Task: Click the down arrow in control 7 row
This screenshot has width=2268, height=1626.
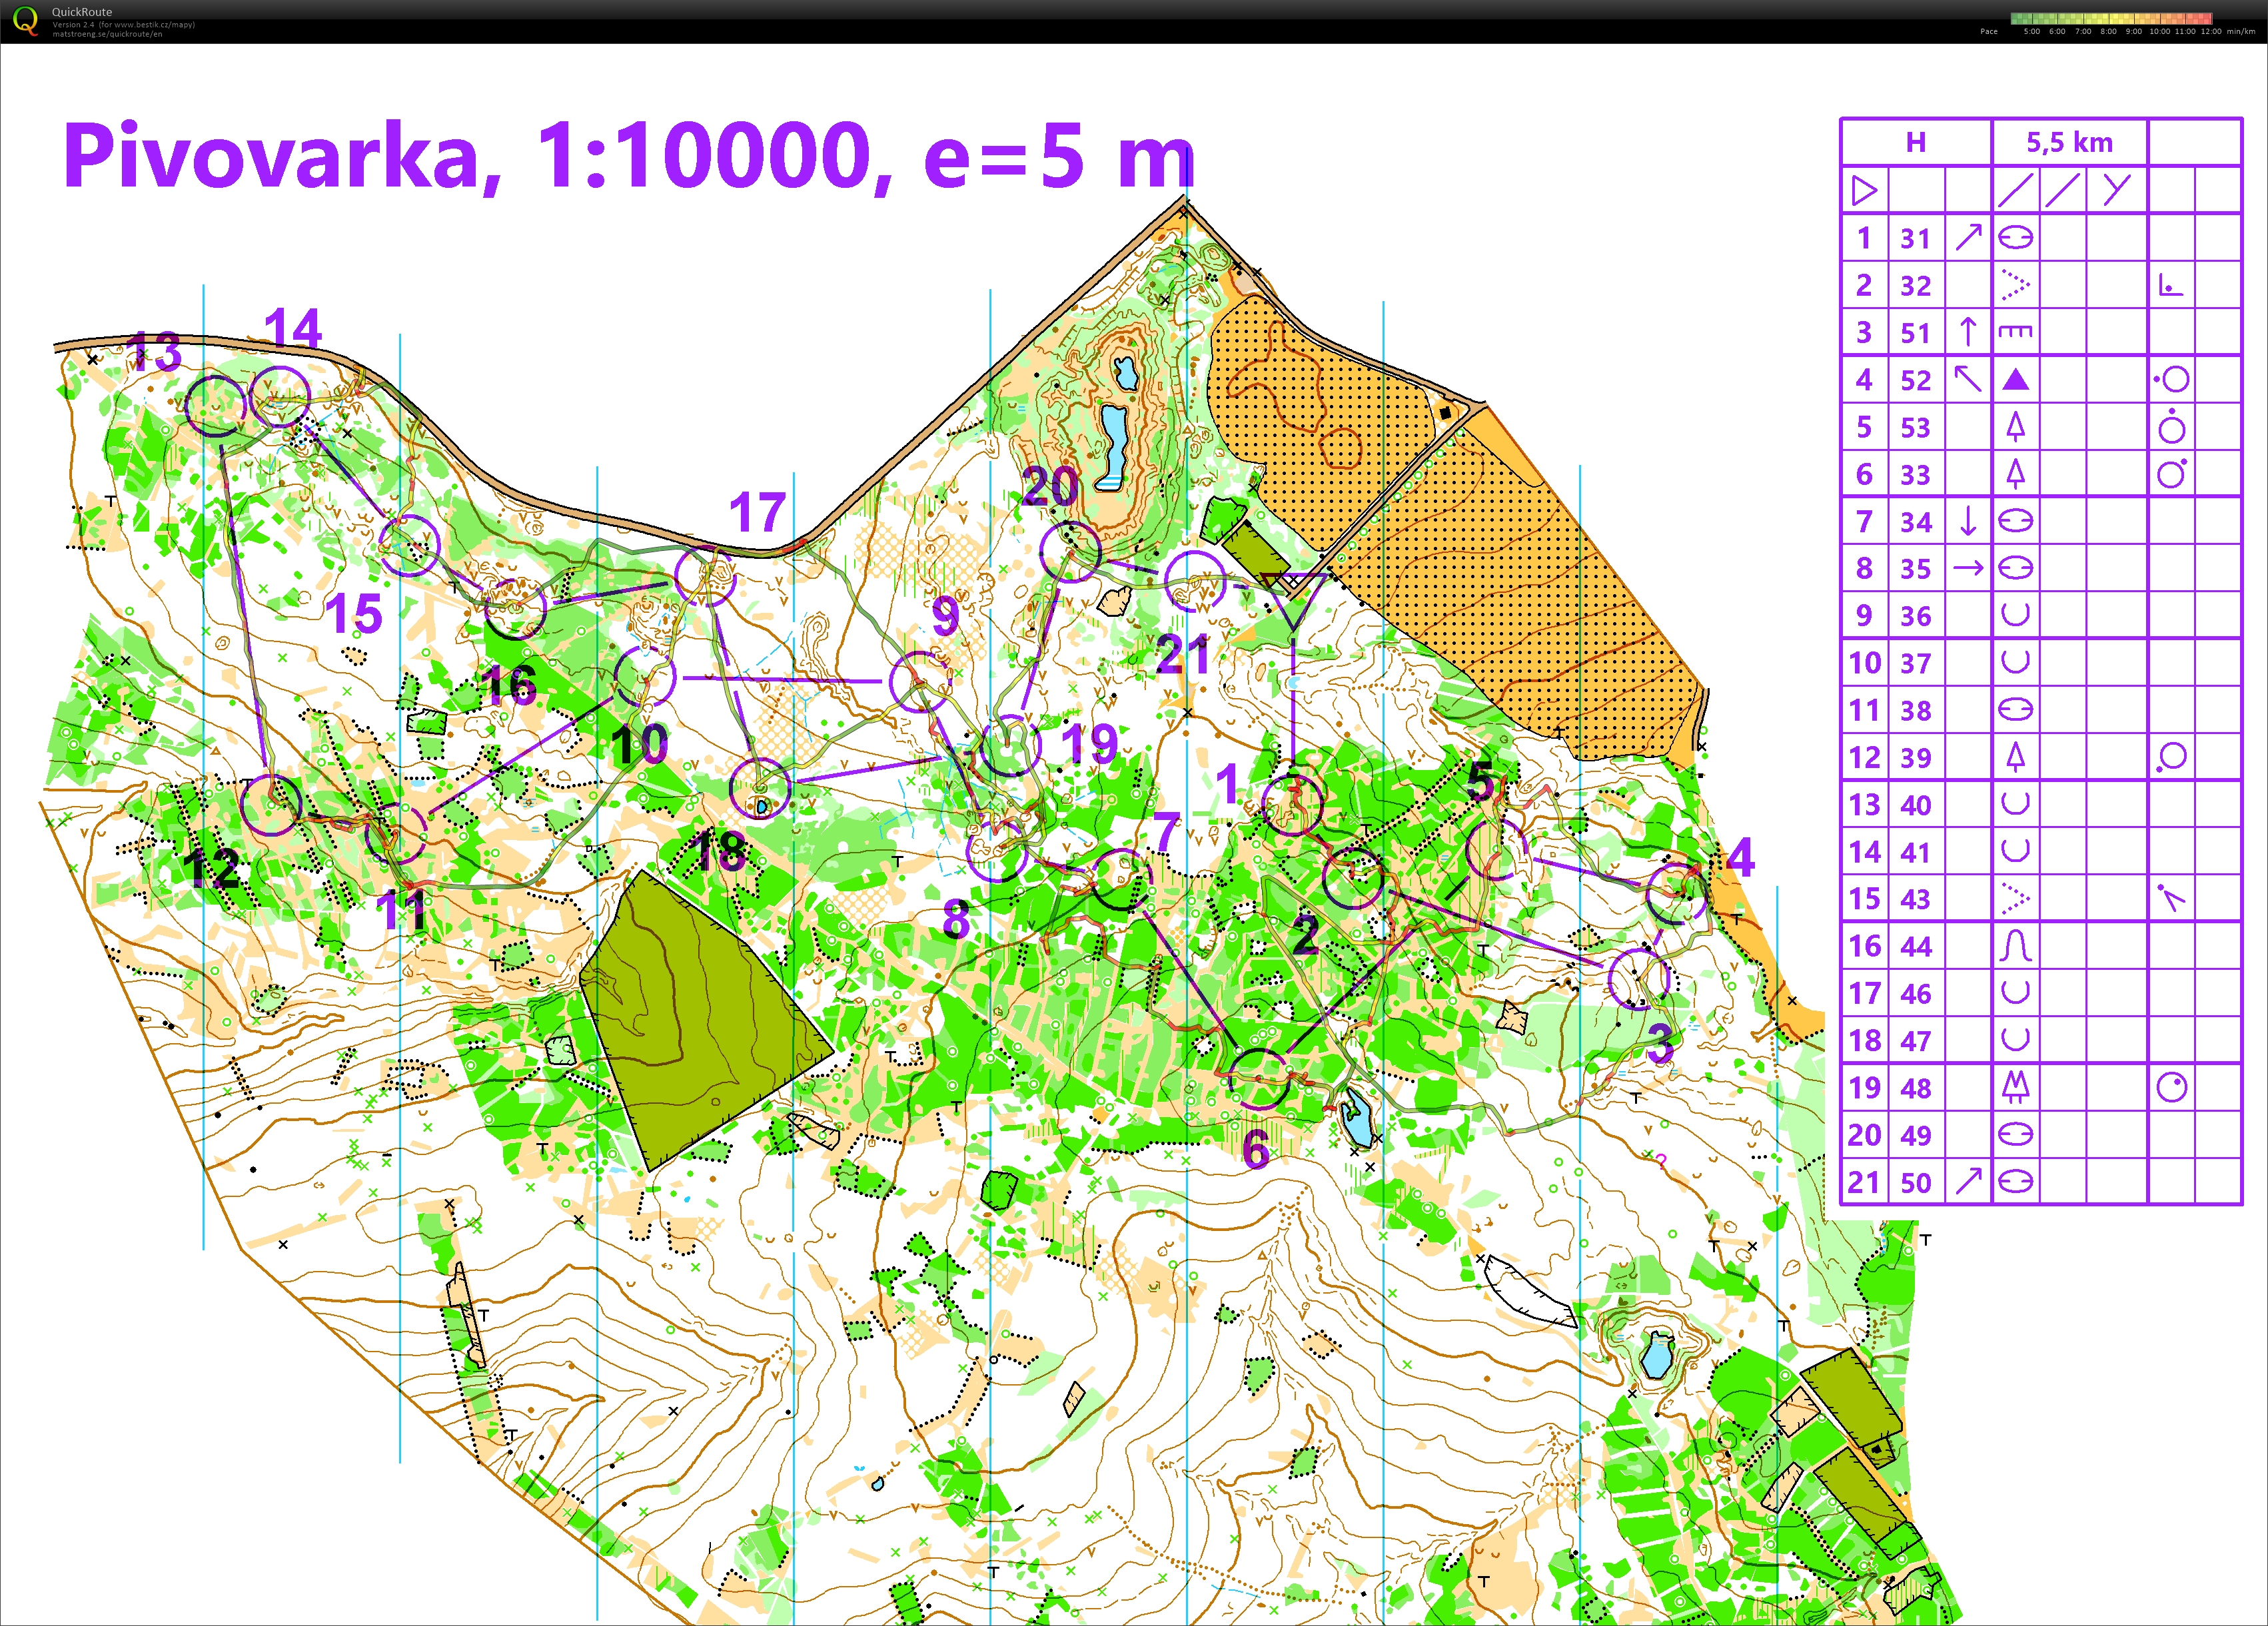Action: pyautogui.click(x=1968, y=521)
